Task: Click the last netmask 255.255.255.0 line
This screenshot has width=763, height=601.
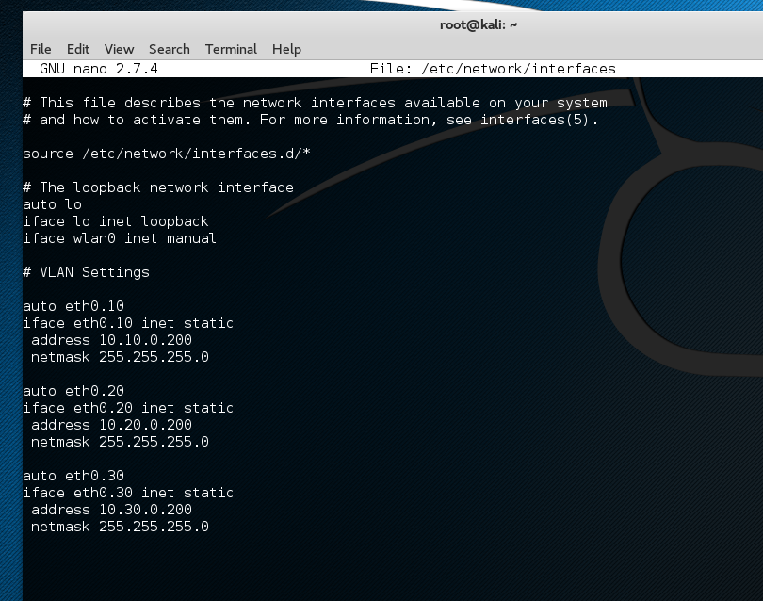Action: [x=120, y=527]
